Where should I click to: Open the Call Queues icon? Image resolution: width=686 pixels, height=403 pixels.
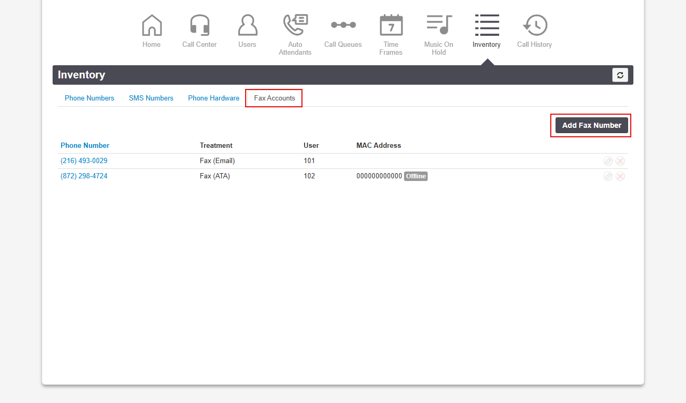pyautogui.click(x=343, y=25)
